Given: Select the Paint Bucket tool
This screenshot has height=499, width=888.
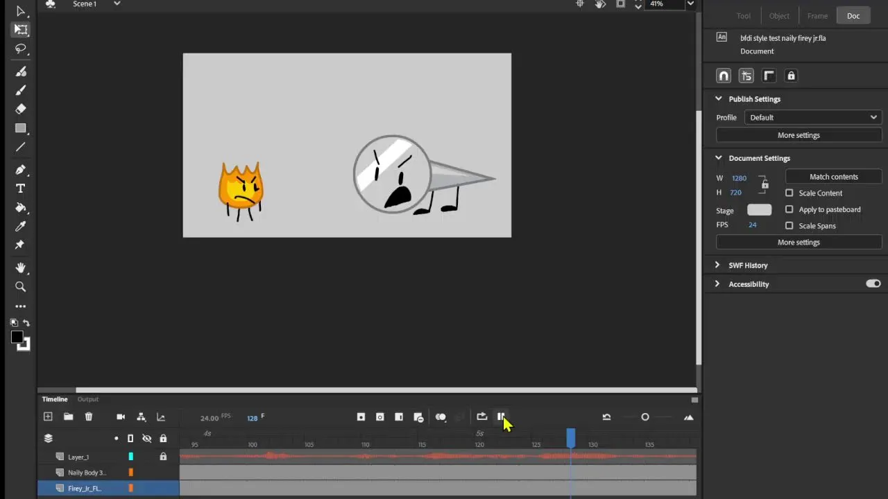Looking at the screenshot, I should pos(21,207).
